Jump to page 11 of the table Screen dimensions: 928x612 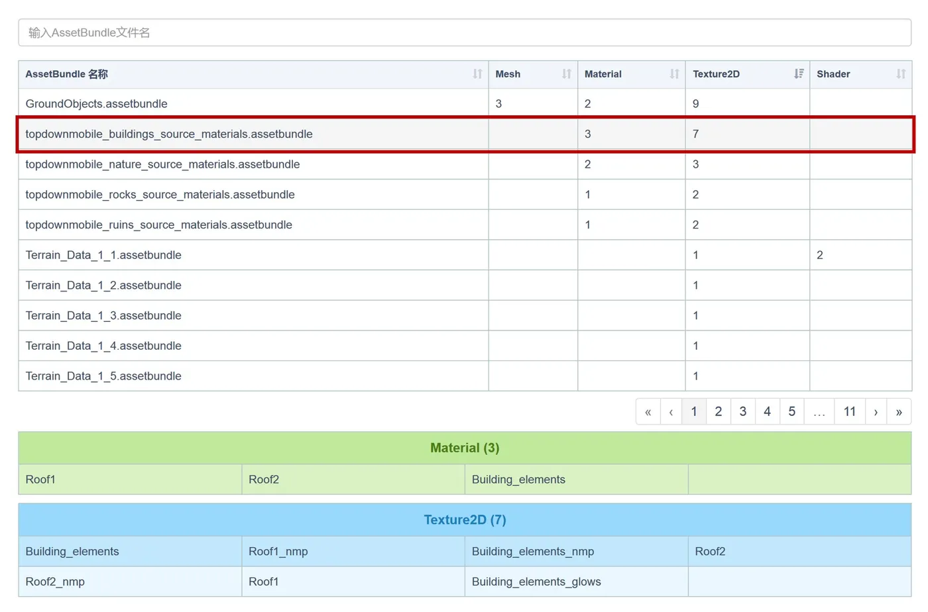pyautogui.click(x=850, y=411)
